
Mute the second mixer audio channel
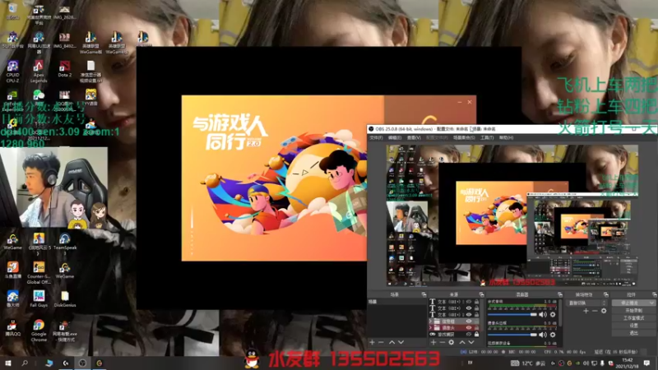543,335
